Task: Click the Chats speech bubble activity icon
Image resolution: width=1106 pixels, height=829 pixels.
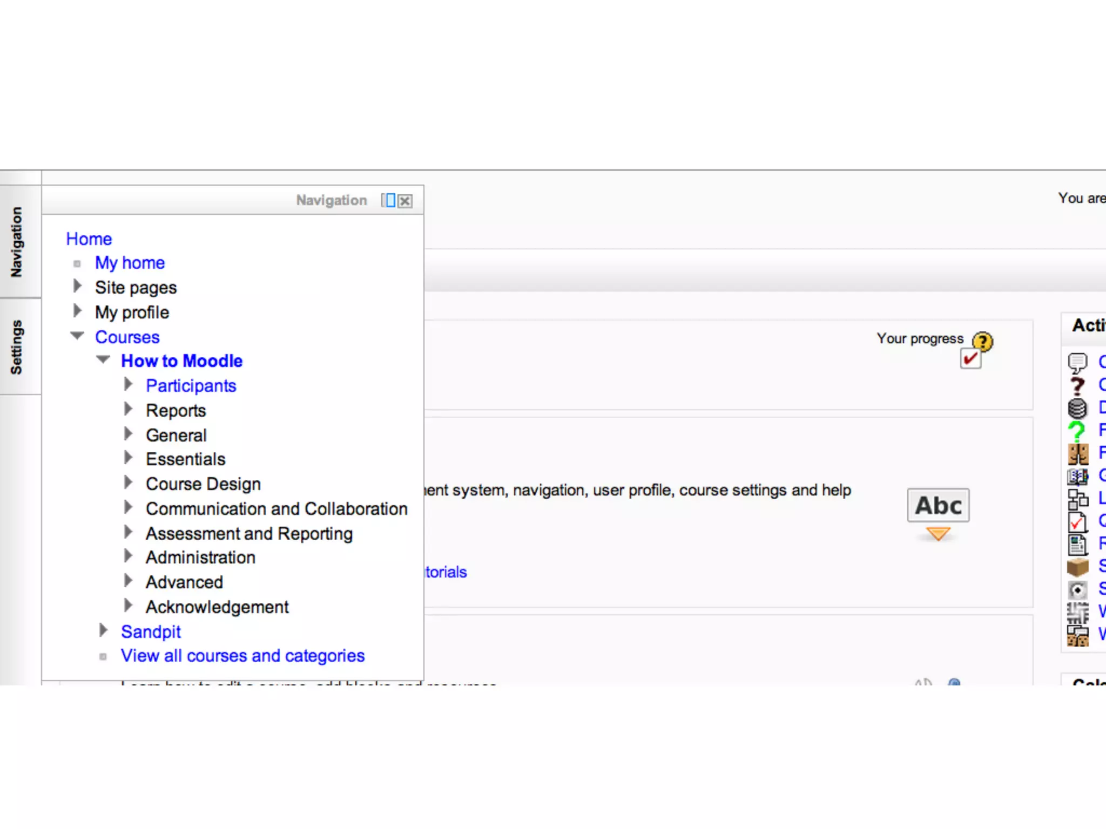Action: (x=1077, y=362)
